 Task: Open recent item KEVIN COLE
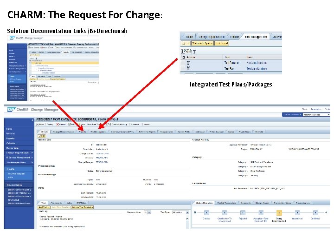[x=13, y=200]
